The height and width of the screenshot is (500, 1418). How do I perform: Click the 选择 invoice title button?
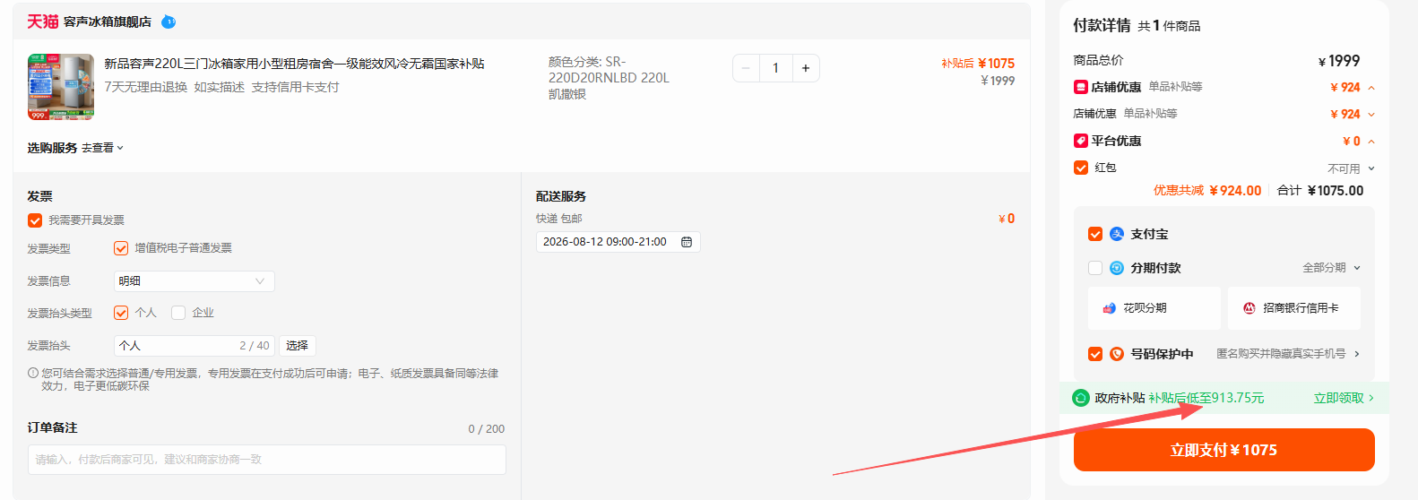[298, 346]
